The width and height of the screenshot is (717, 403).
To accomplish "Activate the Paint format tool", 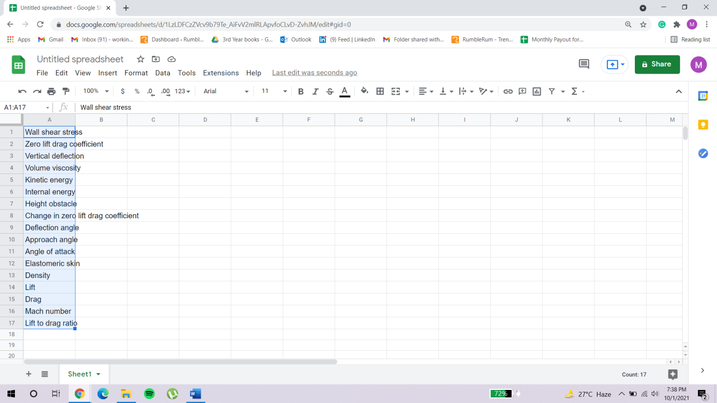I will tap(65, 91).
